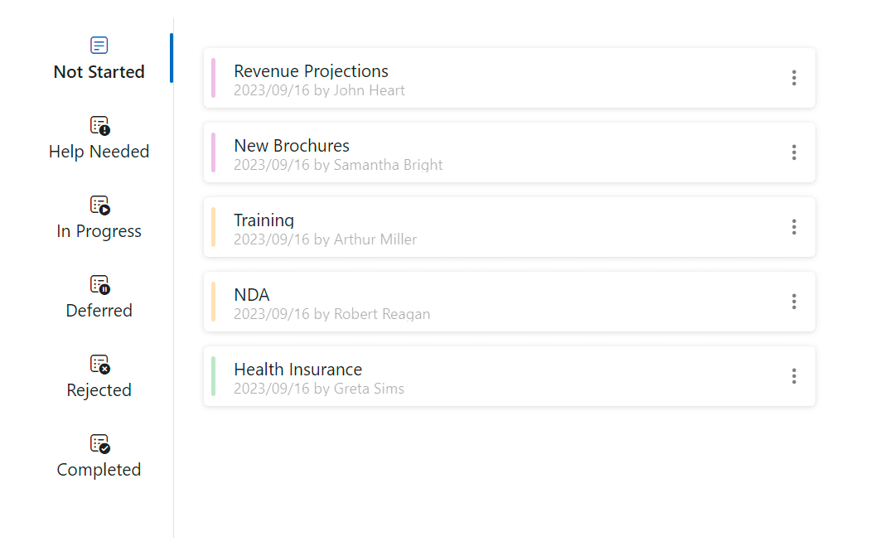870x556 pixels.
Task: Switch to the In Progress tab
Action: [x=99, y=231]
